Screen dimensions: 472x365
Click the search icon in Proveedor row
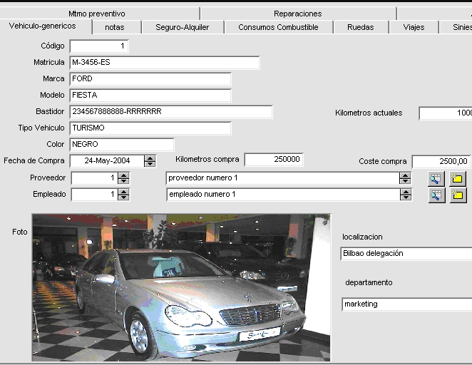(436, 178)
